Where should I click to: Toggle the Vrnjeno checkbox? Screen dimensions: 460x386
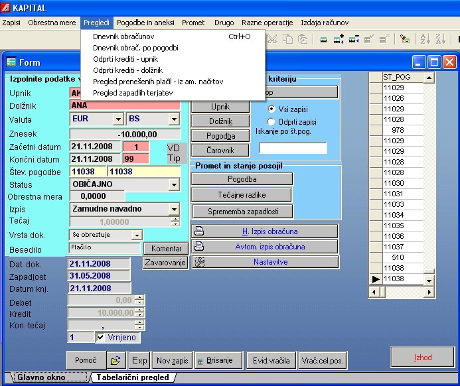click(101, 338)
